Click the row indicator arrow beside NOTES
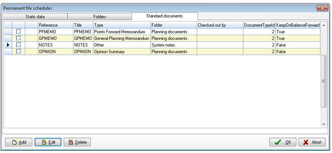The width and height of the screenshot is (332, 153). tap(8, 45)
